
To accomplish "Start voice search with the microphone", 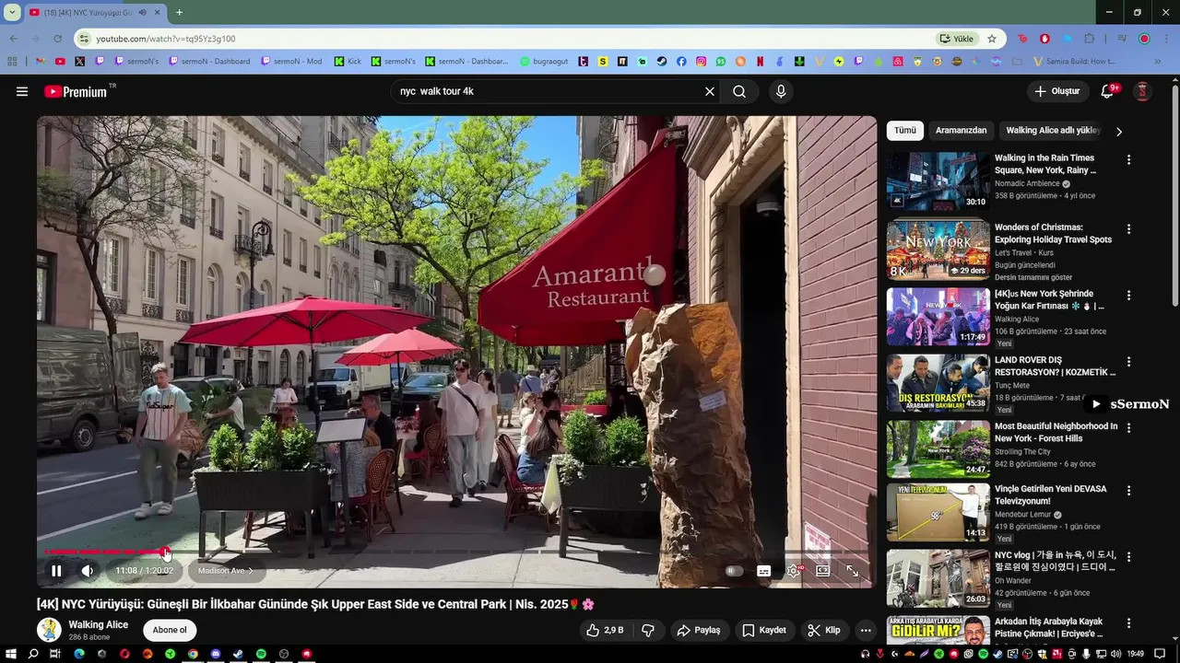I will 781,91.
